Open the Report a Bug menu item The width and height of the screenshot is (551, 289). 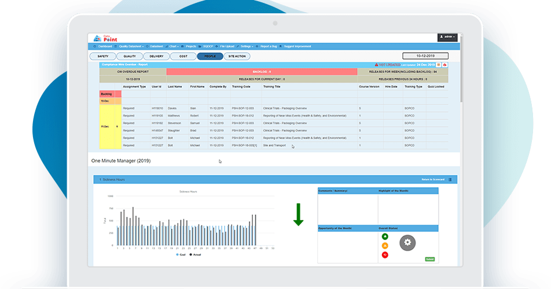click(269, 46)
